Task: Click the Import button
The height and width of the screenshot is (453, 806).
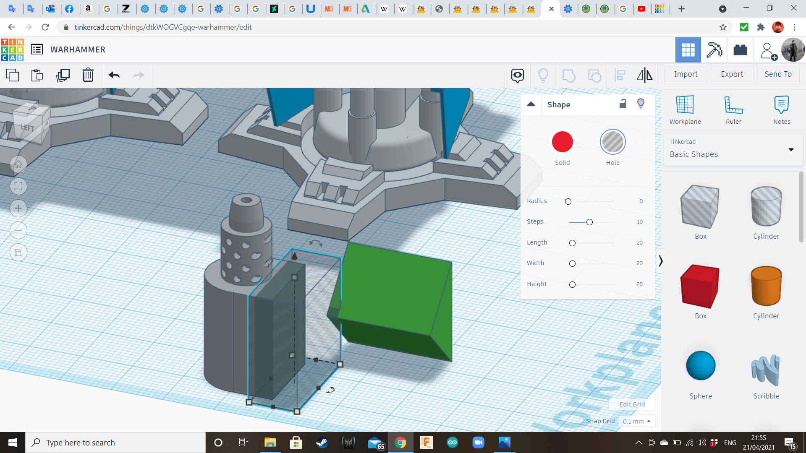Action: coord(686,74)
